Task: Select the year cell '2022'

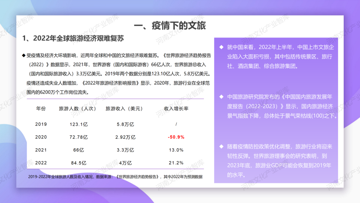Action: [41, 163]
